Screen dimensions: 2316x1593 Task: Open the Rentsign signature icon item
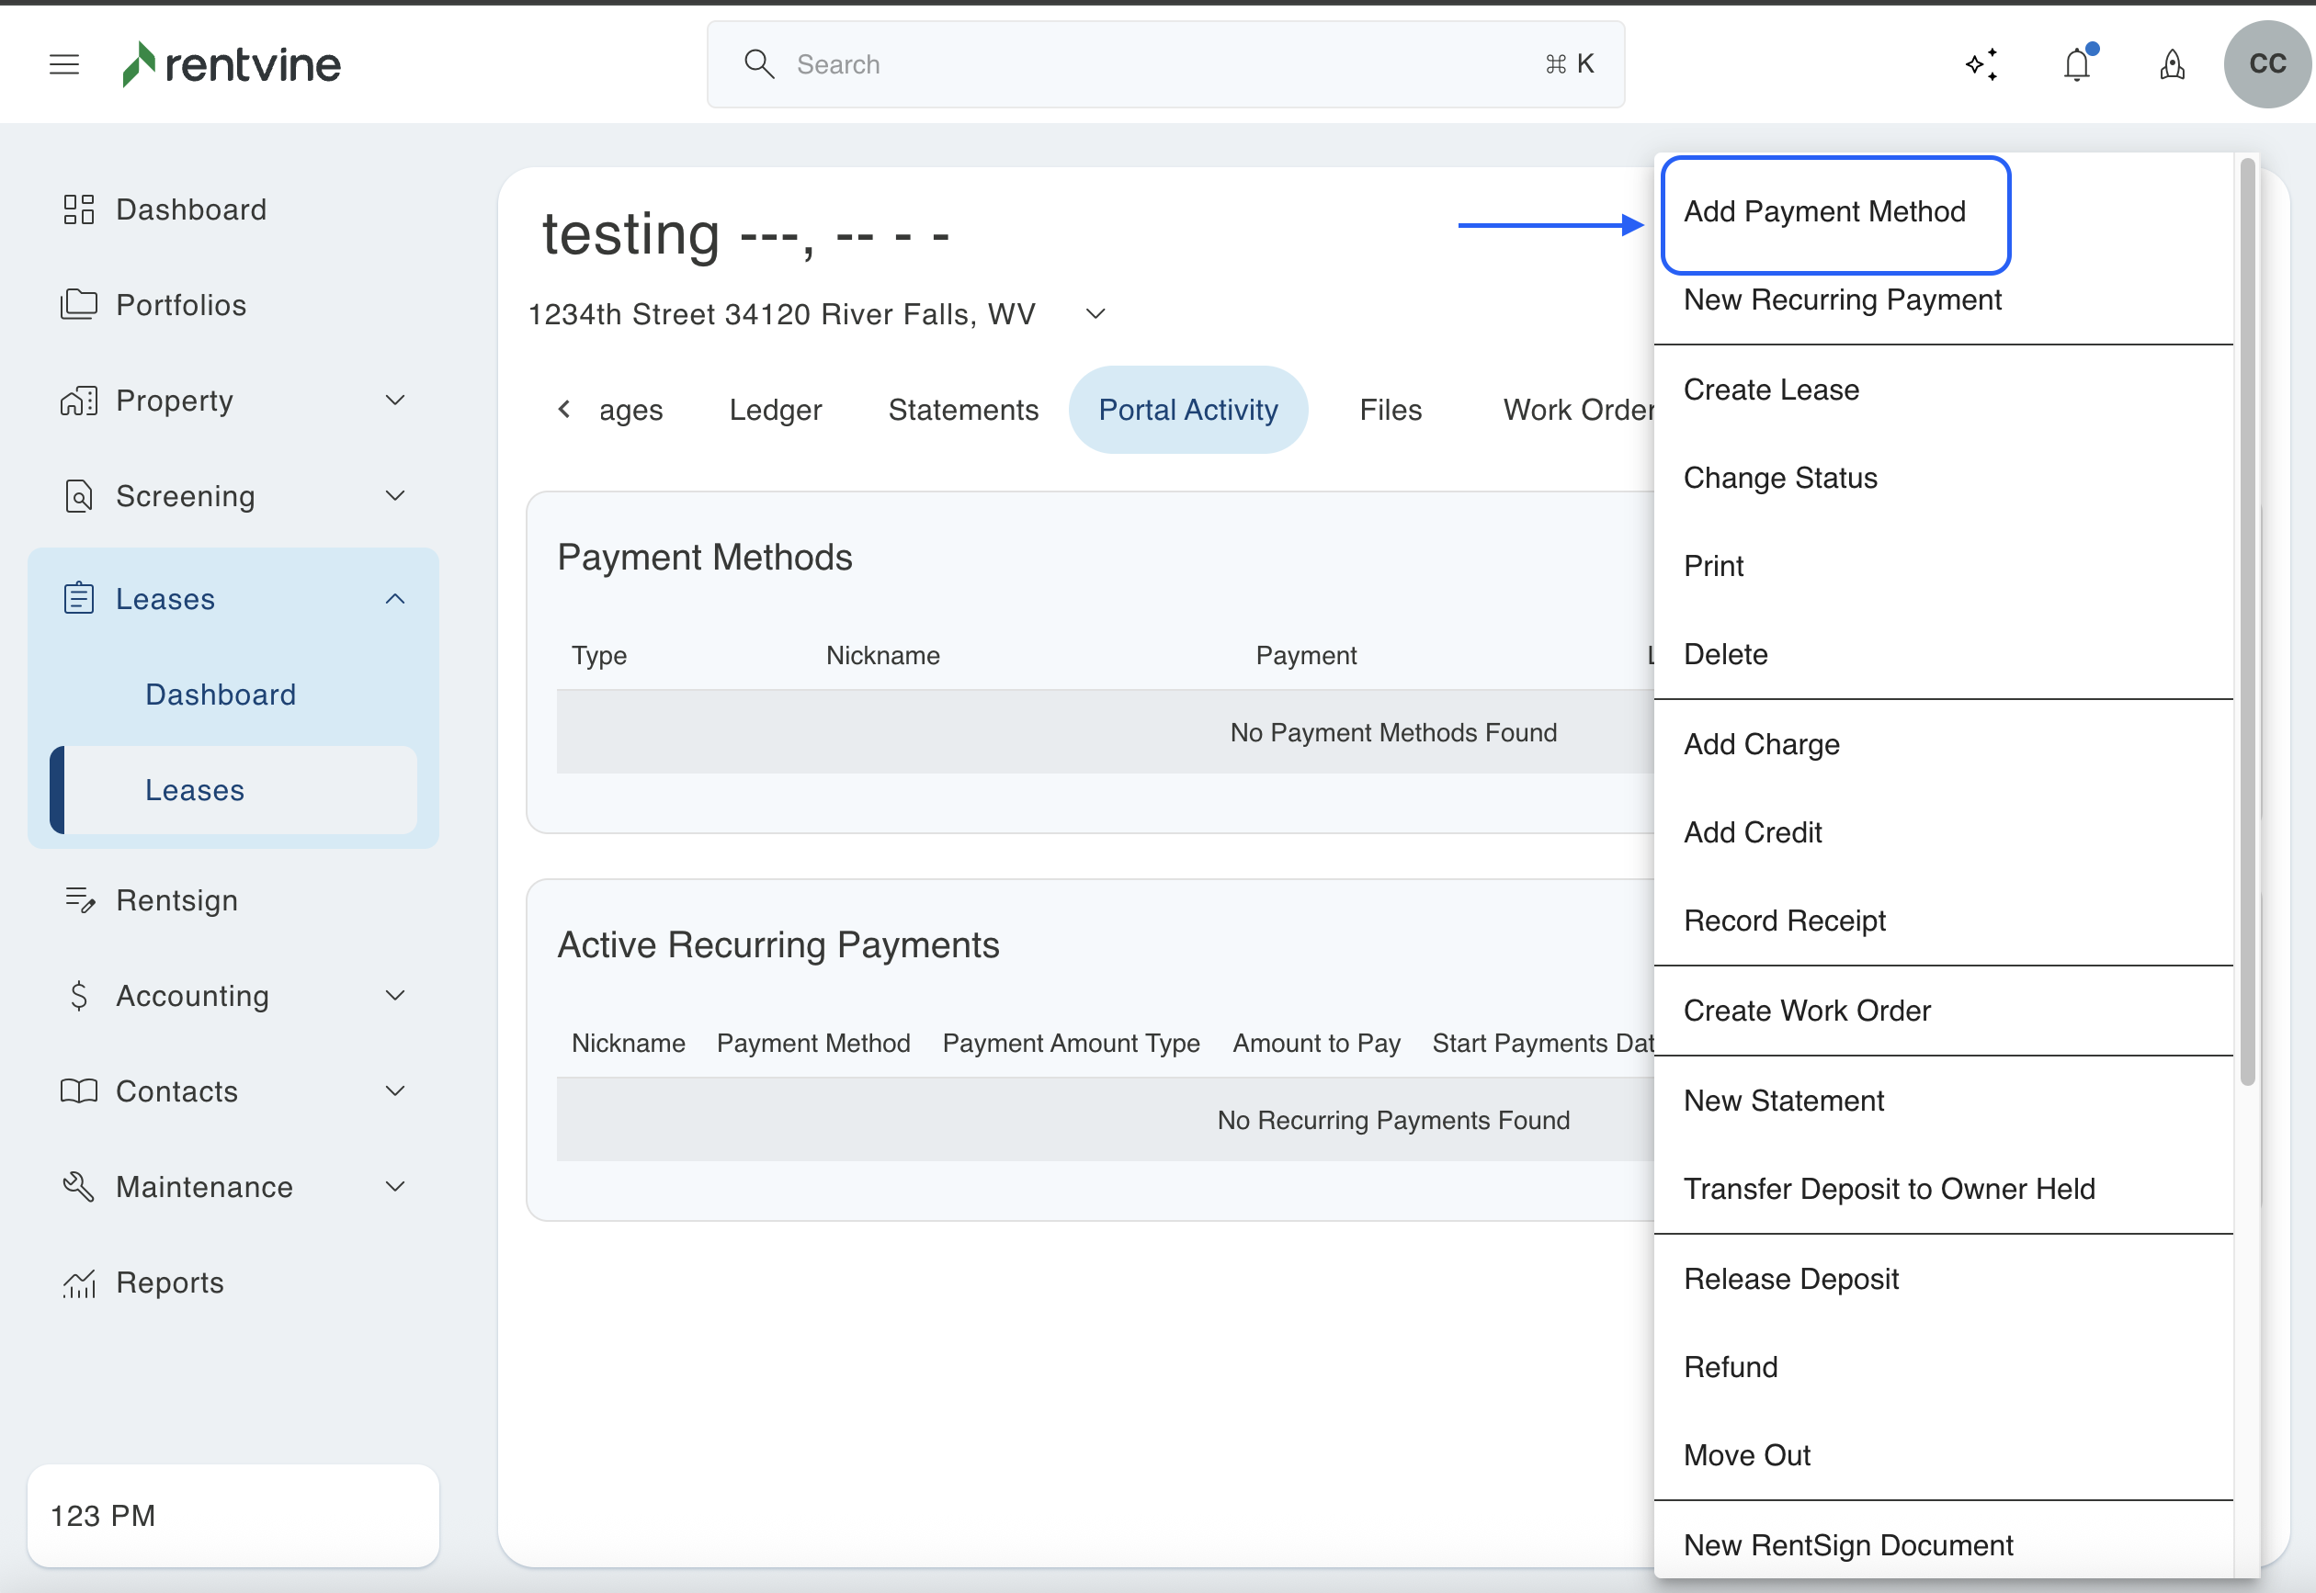[79, 900]
